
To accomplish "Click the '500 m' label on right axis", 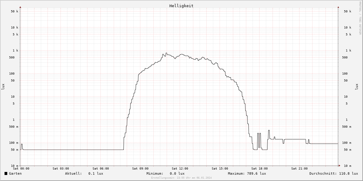I will [347, 127].
